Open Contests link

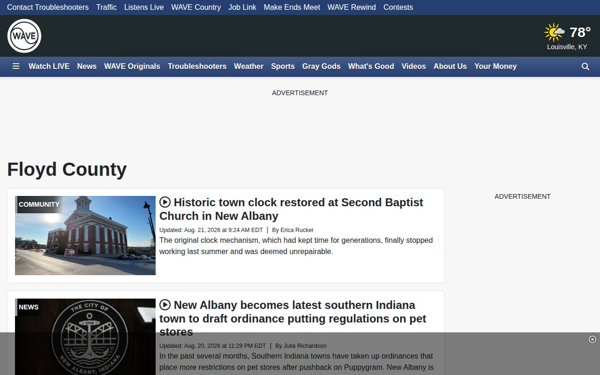398,7
